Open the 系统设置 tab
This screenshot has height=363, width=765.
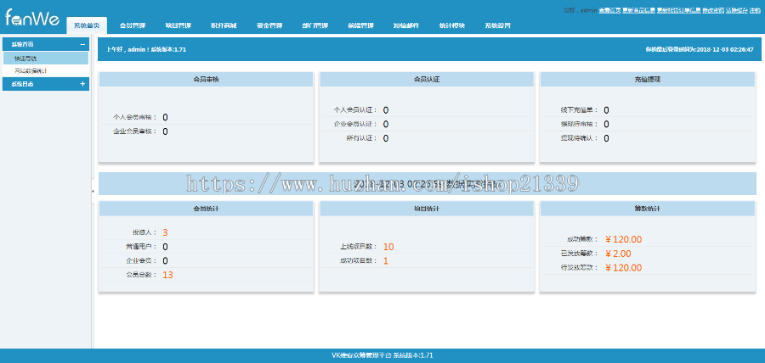click(498, 25)
